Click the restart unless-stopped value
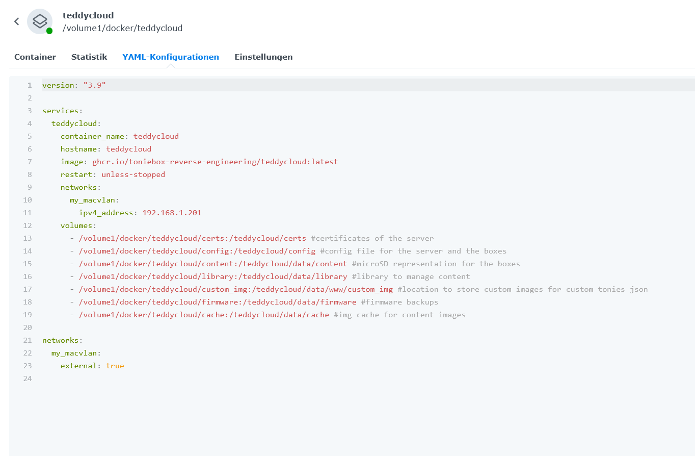Image resolution: width=695 pixels, height=456 pixels. [133, 174]
